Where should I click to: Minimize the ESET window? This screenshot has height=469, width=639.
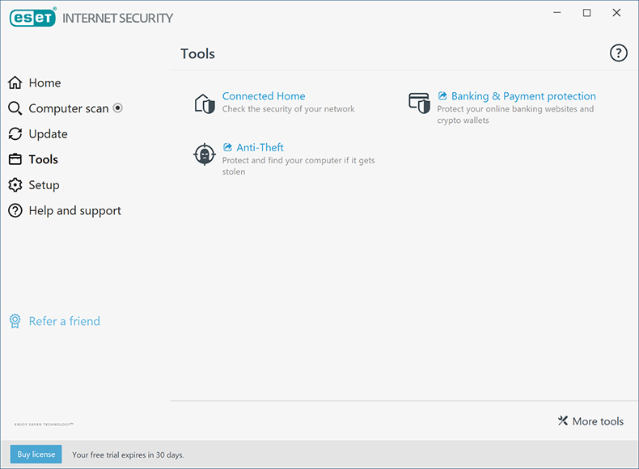[557, 13]
